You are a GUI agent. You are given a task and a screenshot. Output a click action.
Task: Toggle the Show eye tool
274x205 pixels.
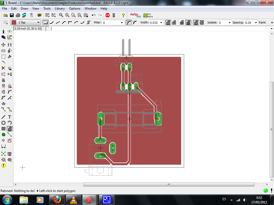tap(10, 31)
